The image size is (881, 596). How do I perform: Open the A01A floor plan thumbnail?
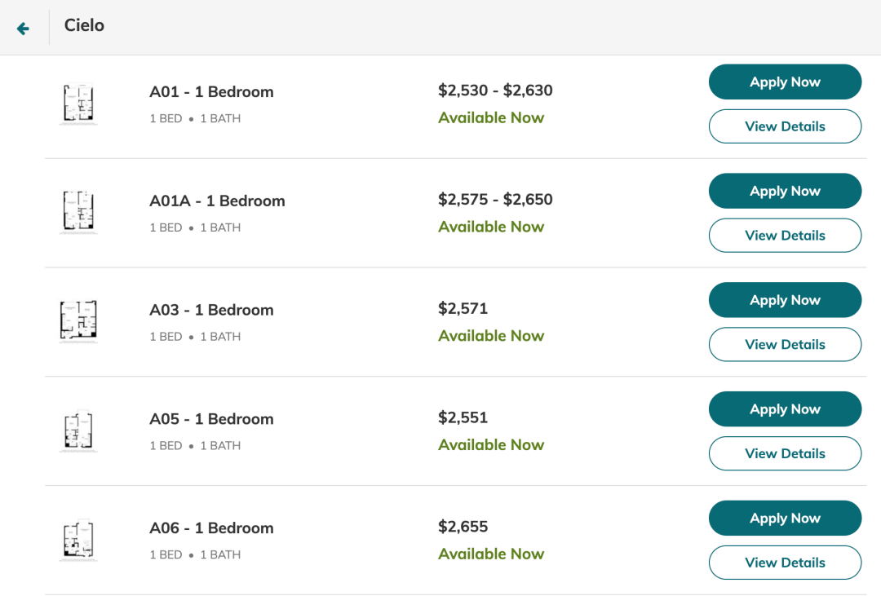pyautogui.click(x=78, y=213)
